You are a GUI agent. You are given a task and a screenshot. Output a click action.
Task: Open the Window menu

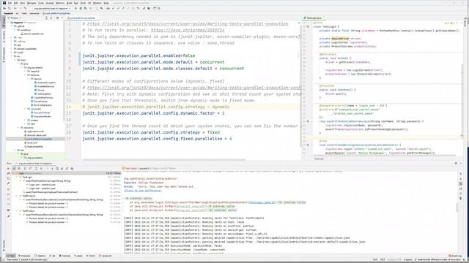pyautogui.click(x=97, y=3)
